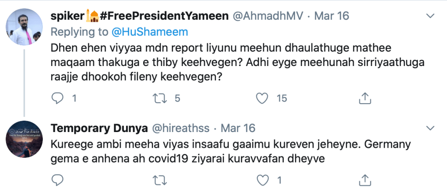Image resolution: width=447 pixels, height=195 pixels.
Task: Click the Temporary Dunya display name
Action: coord(99,129)
